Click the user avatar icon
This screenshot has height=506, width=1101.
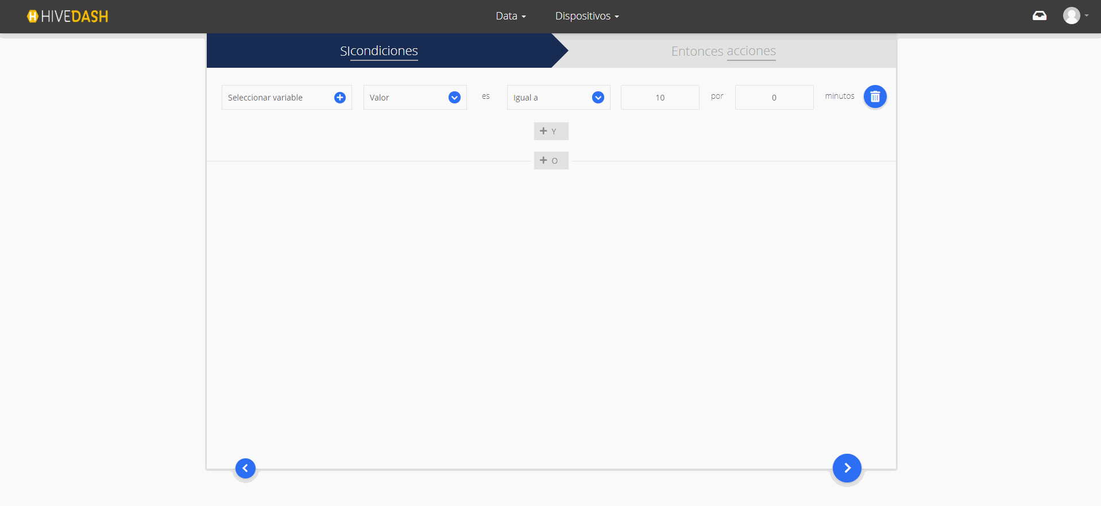(1071, 16)
